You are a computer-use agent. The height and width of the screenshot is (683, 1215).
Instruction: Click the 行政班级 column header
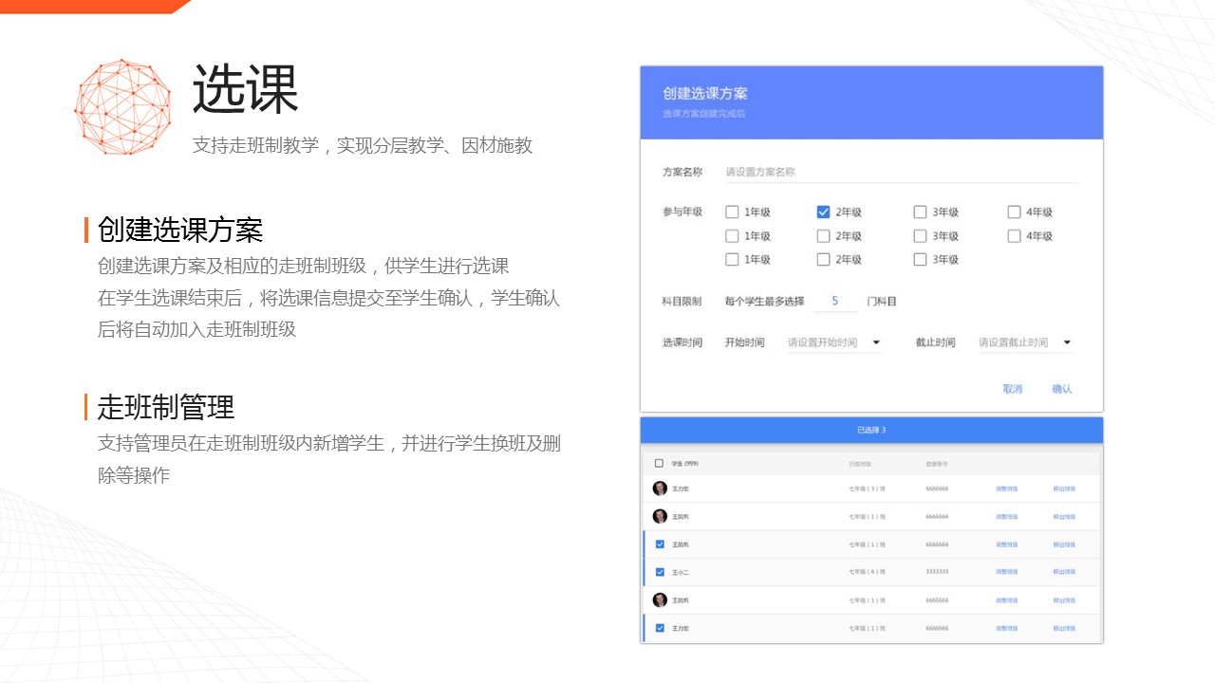click(x=860, y=464)
